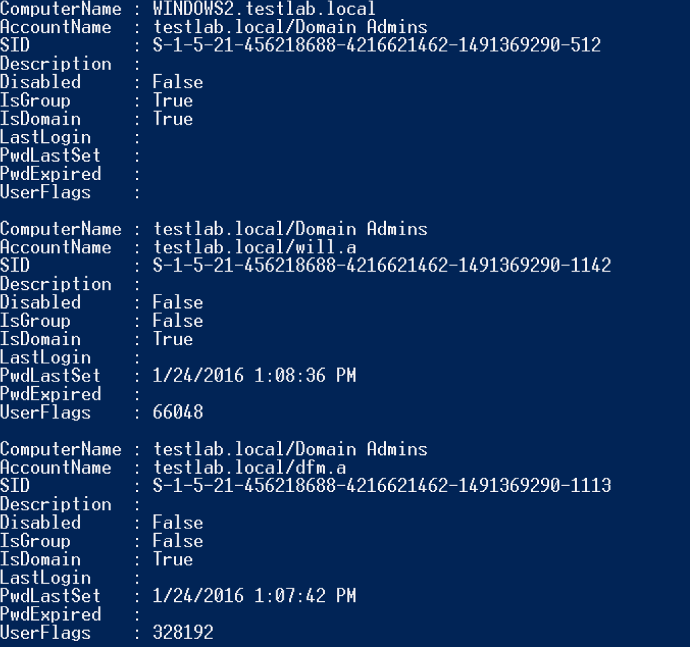The image size is (690, 647).
Task: Click the PwdExpired label in will.a record
Action: pos(51,394)
